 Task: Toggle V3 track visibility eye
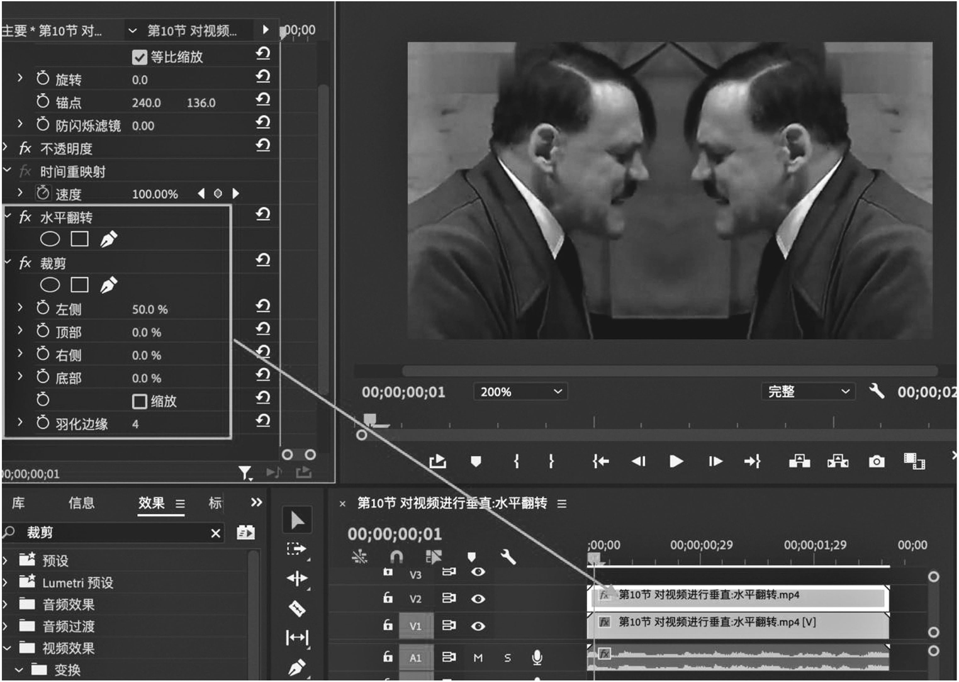pos(478,572)
